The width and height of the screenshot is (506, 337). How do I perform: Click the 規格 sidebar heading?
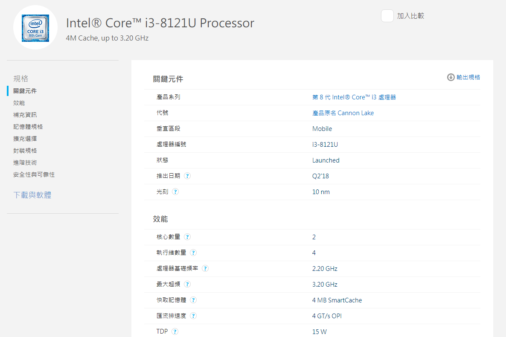20,78
